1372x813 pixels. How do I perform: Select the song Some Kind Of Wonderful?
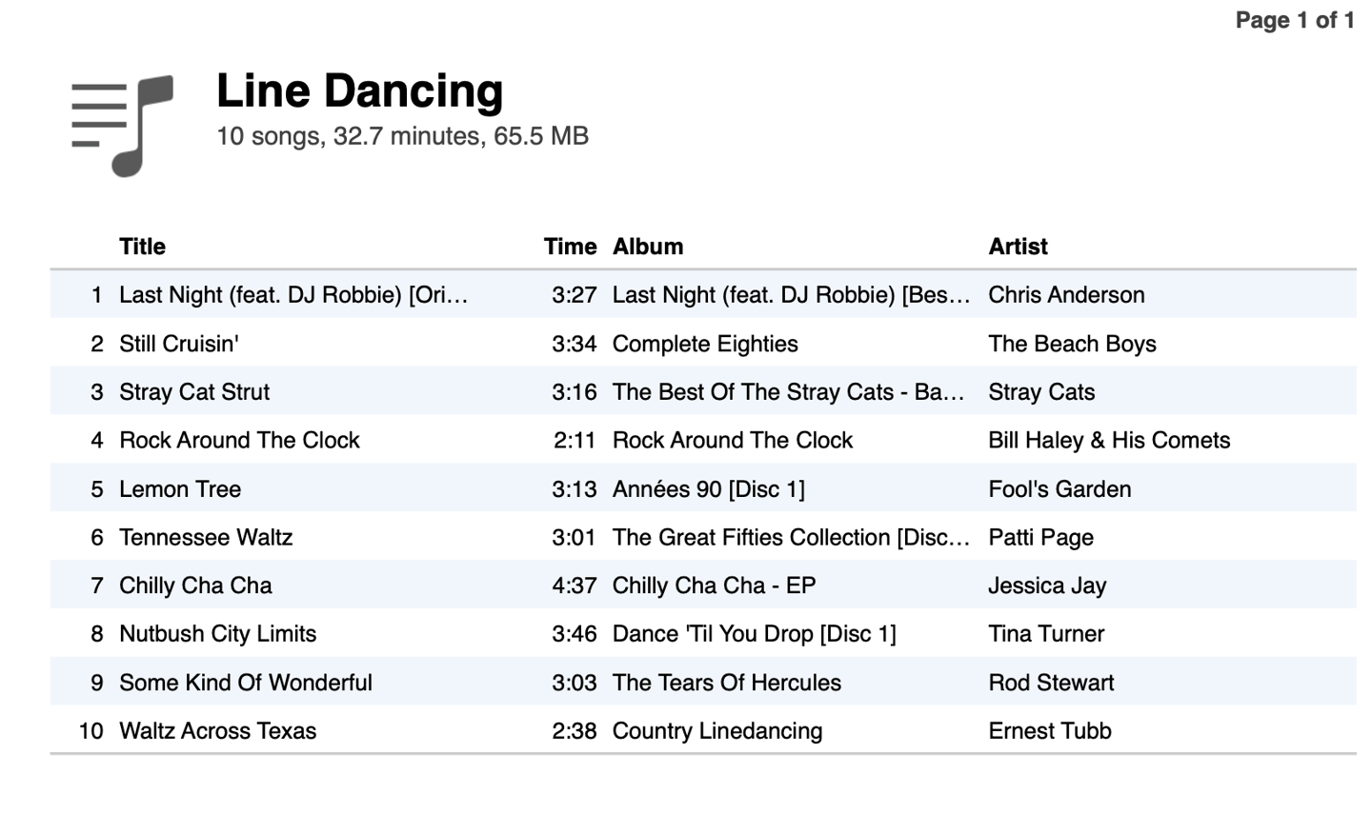pyautogui.click(x=246, y=683)
